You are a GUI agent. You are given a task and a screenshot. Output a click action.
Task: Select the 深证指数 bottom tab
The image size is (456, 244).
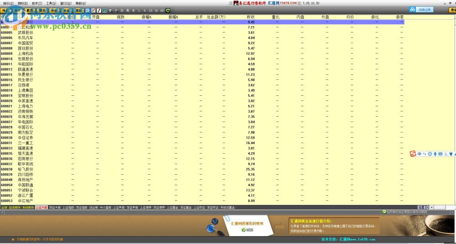coord(82,208)
